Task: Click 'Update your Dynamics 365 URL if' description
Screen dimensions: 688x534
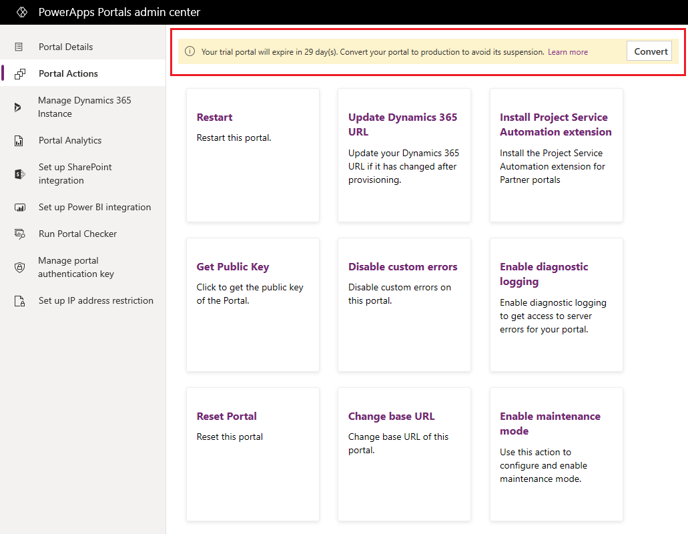Action: click(x=403, y=166)
